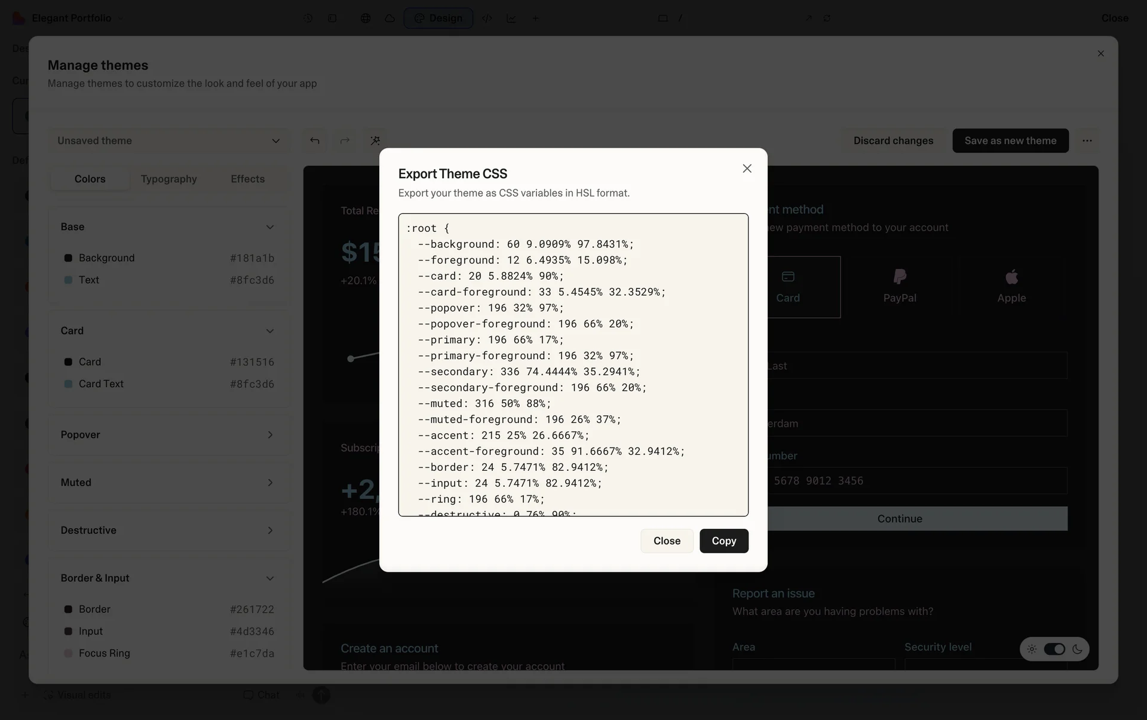Click the Copy button
1147x720 pixels.
(723, 541)
